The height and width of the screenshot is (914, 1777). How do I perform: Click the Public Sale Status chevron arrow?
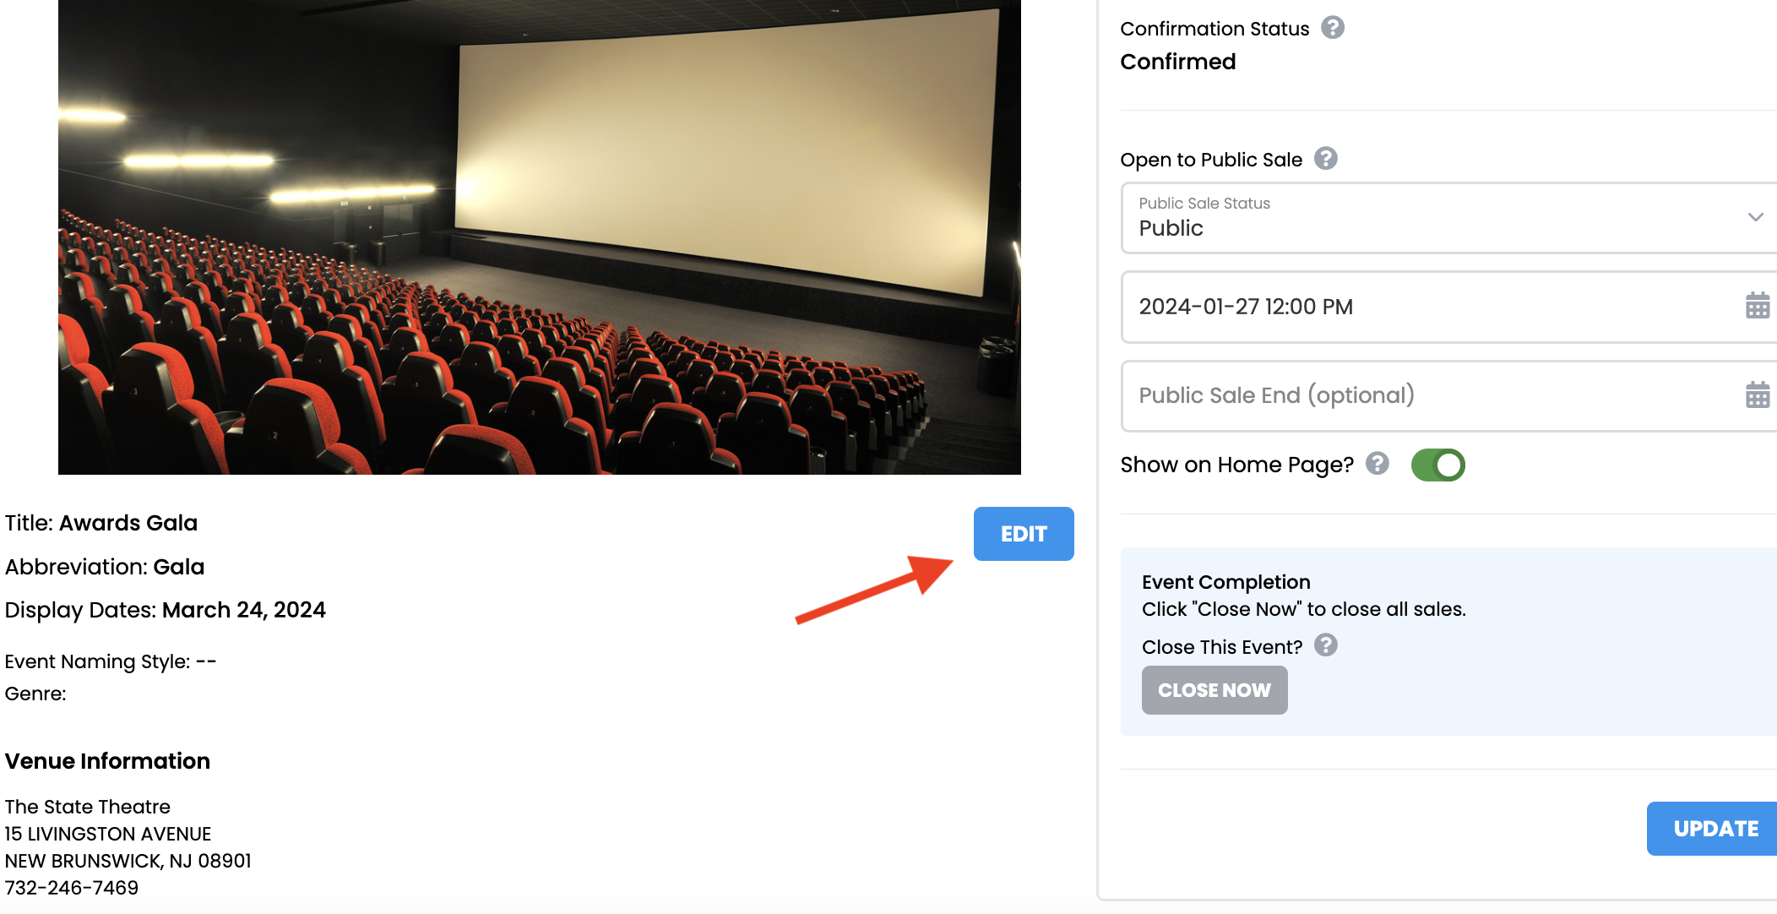click(1756, 217)
